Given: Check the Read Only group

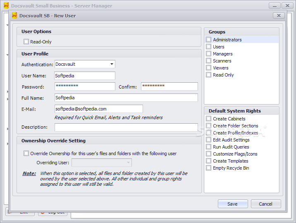Looking at the screenshot, I should tap(208, 74).
